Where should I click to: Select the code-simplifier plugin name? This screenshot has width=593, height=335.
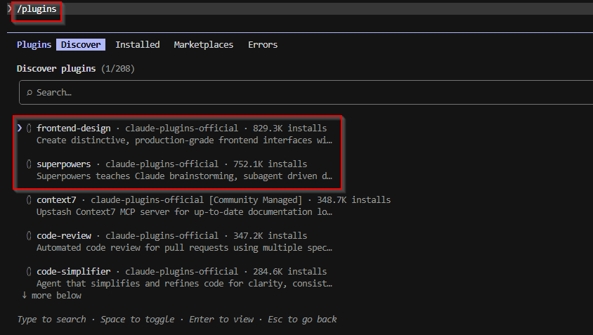point(73,272)
